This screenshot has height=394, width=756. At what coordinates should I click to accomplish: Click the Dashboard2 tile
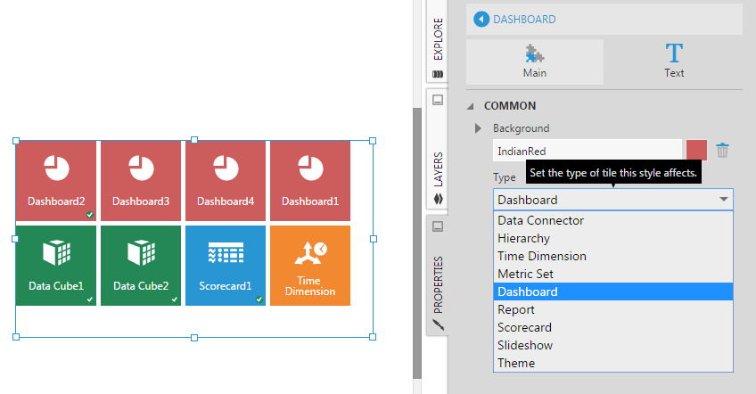[55, 181]
